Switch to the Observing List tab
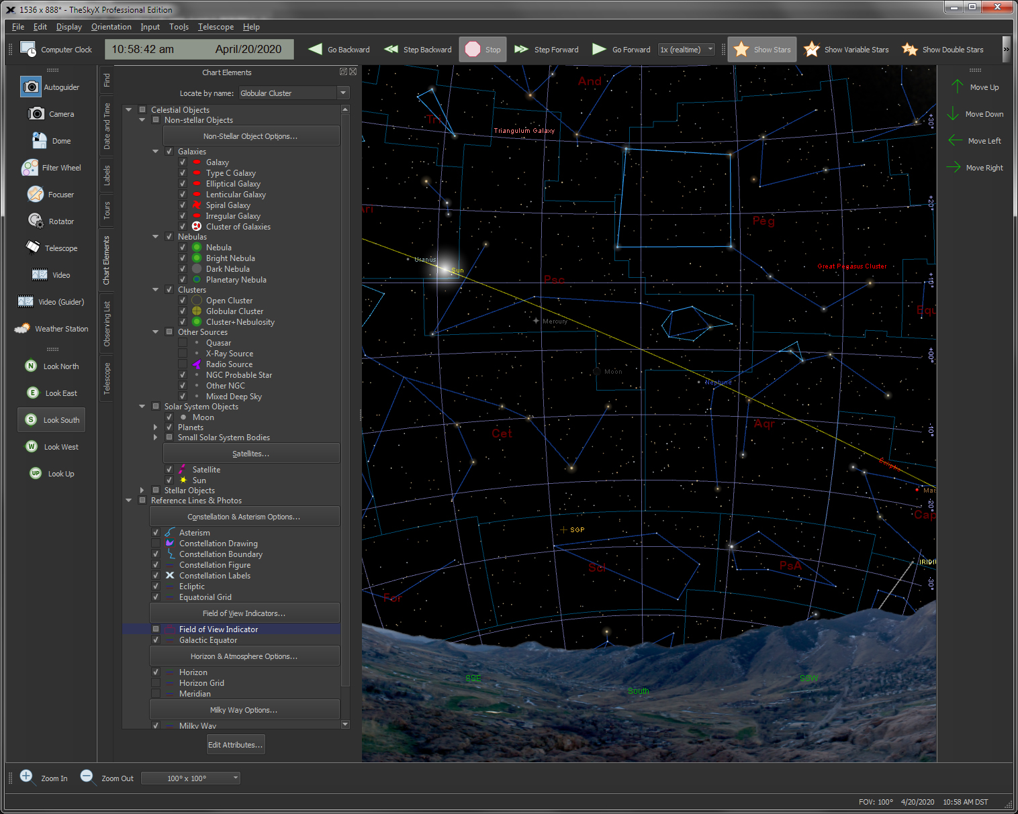This screenshot has width=1018, height=814. pyautogui.click(x=106, y=323)
